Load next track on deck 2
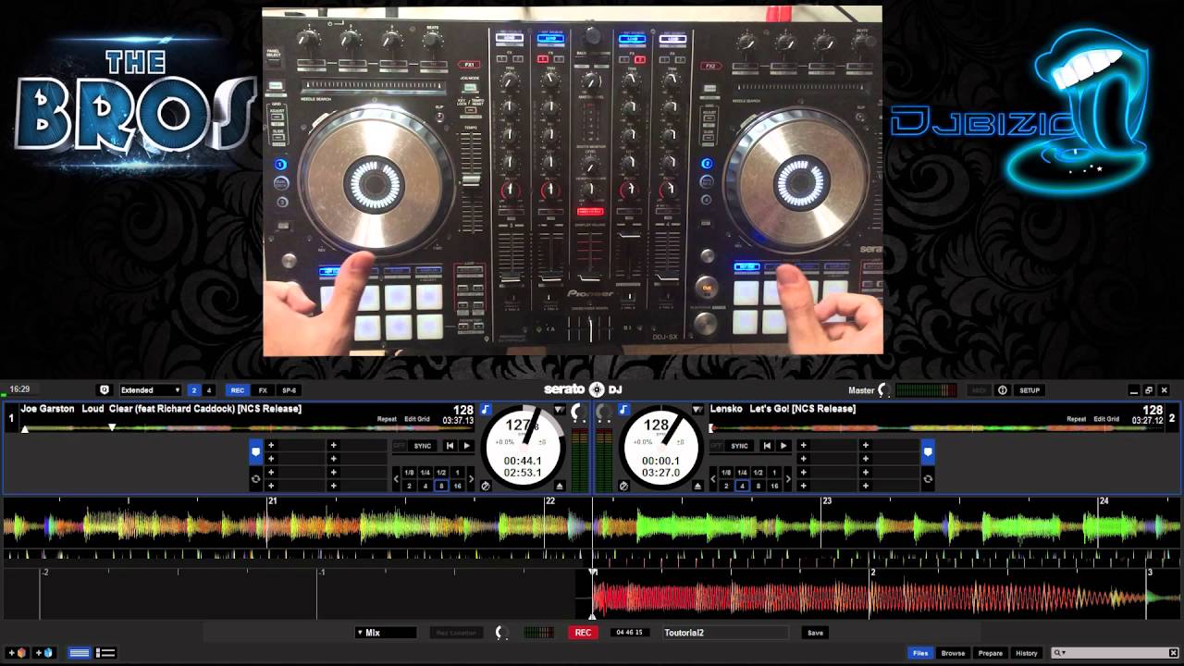 tap(783, 446)
